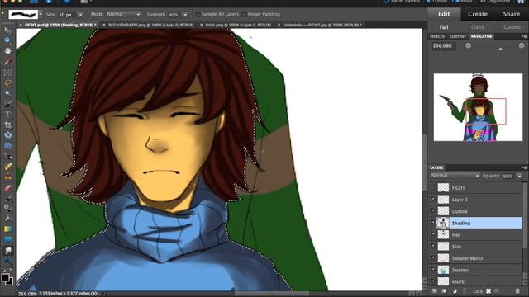Screen dimensions: 529x297
Task: Select the Red Eye Removal tool
Action: click(7, 156)
